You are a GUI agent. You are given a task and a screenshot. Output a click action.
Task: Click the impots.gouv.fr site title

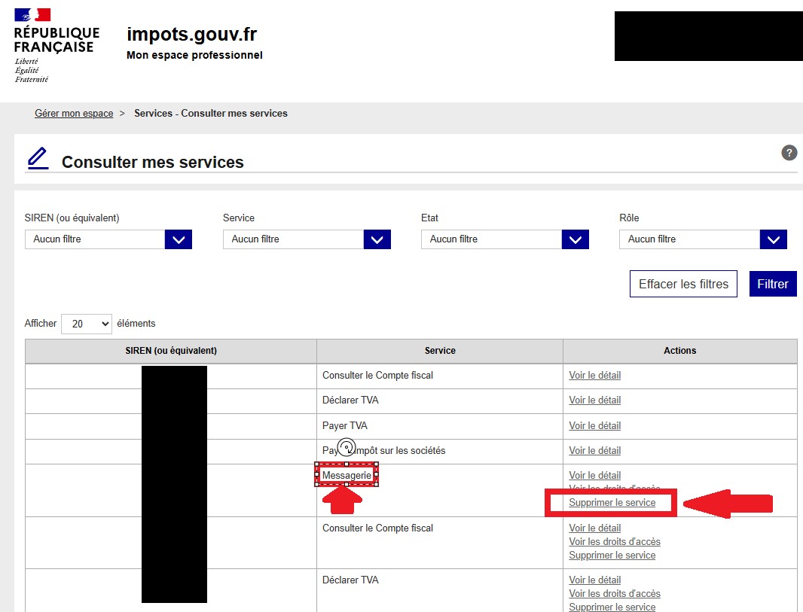point(193,34)
